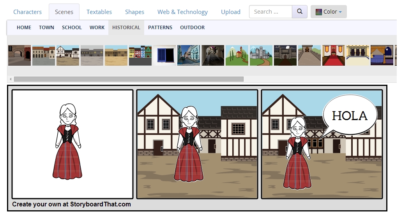
Task: Click the scrollbar left arrow
Action: pos(11,79)
